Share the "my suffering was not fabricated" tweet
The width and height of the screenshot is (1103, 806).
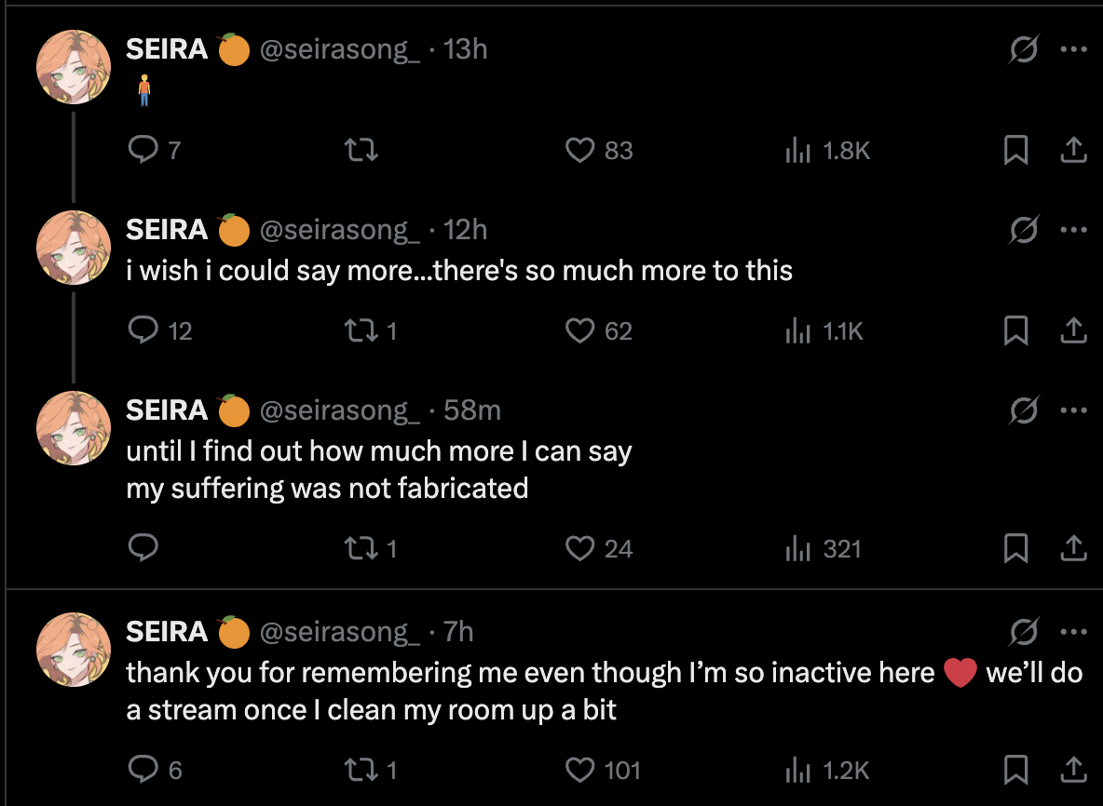(x=1073, y=549)
